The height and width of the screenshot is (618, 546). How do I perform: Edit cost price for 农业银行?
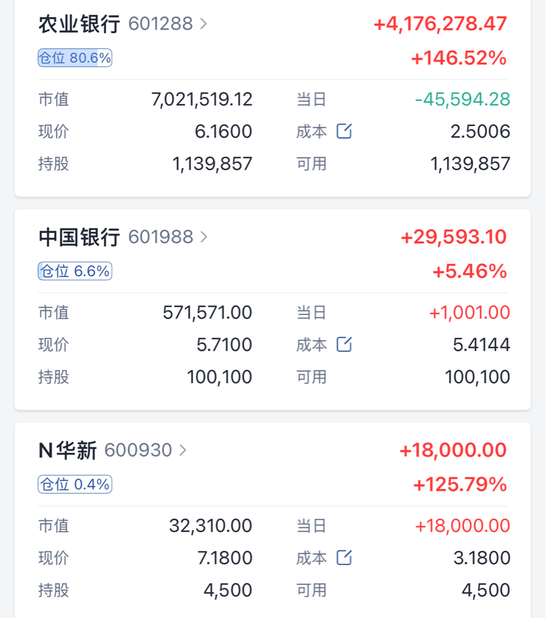click(x=344, y=131)
